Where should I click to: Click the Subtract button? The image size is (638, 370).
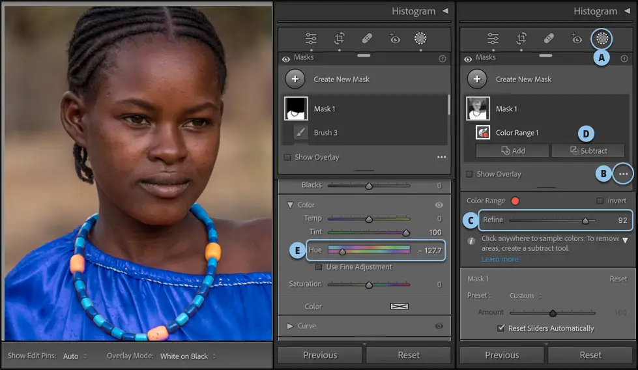point(588,150)
